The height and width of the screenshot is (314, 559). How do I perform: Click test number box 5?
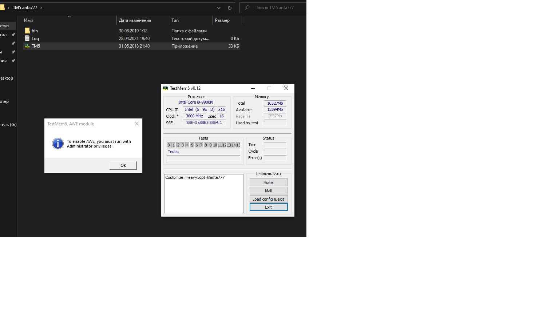coord(192,145)
